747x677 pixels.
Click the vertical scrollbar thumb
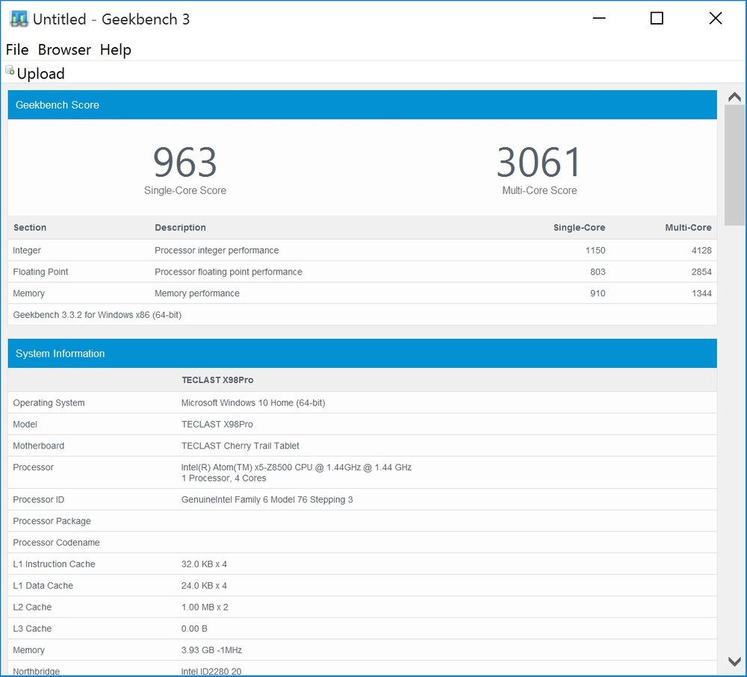pos(734,165)
